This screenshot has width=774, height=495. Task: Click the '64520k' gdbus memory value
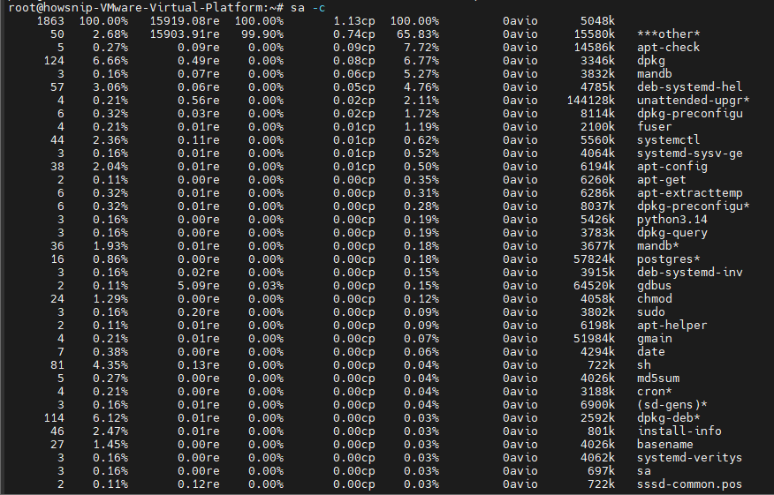(x=595, y=286)
